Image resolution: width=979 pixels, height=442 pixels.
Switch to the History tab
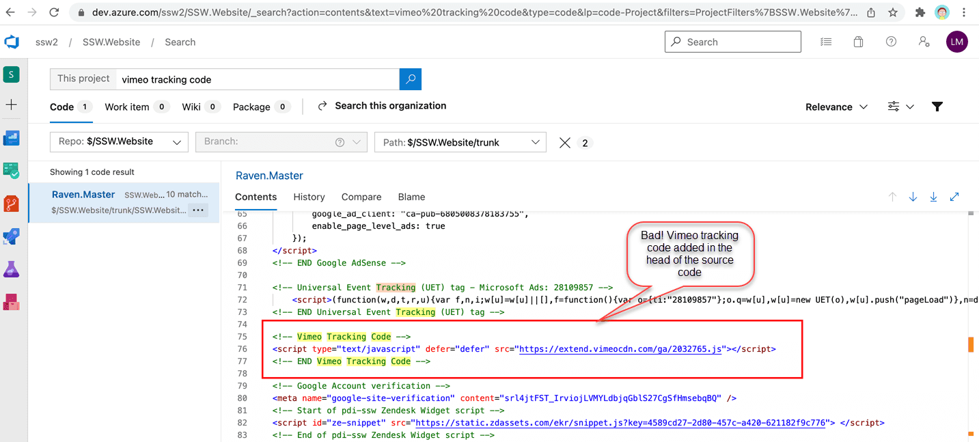point(309,197)
